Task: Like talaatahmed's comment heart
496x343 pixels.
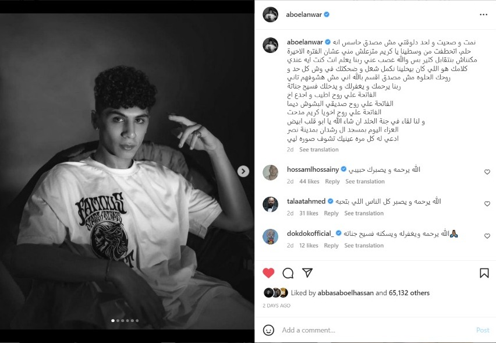Action: tap(487, 204)
